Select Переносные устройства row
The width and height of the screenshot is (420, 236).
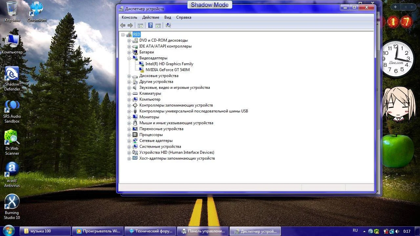pos(161,129)
